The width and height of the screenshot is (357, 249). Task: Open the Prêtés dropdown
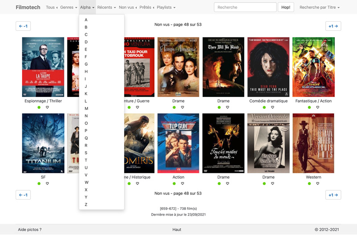[x=147, y=7]
